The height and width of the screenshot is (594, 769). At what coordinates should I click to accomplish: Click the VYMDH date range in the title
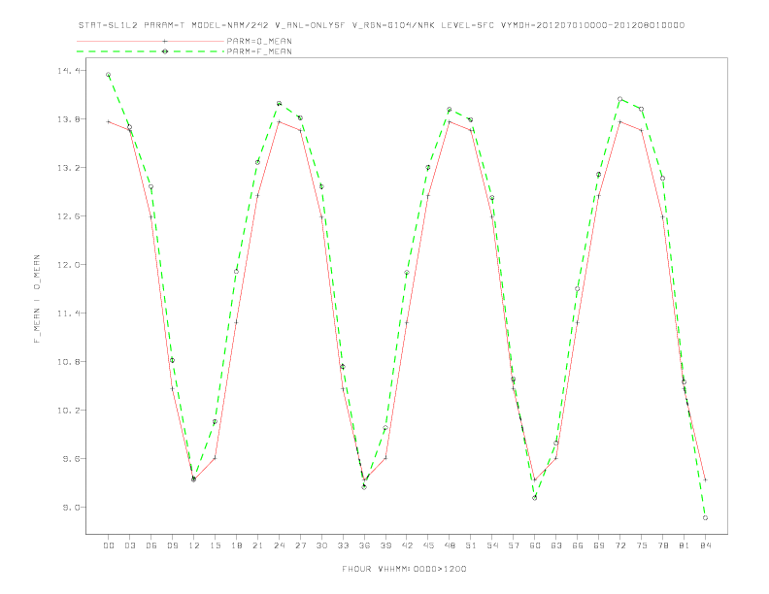tap(592, 25)
